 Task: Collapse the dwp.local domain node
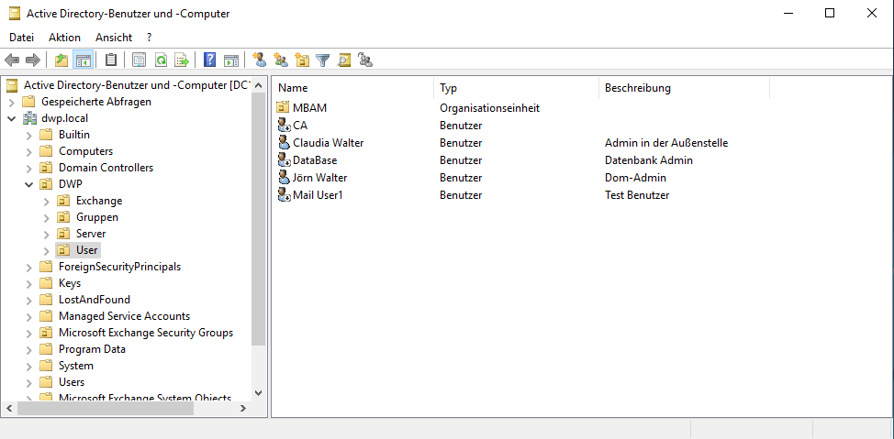pos(12,118)
